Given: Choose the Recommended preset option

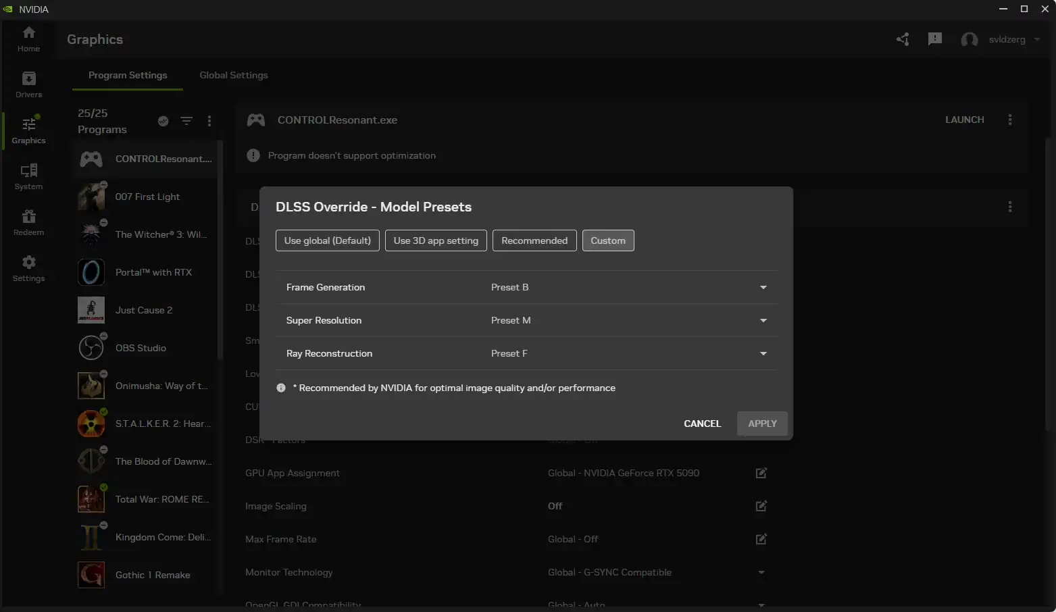Looking at the screenshot, I should click(x=534, y=240).
